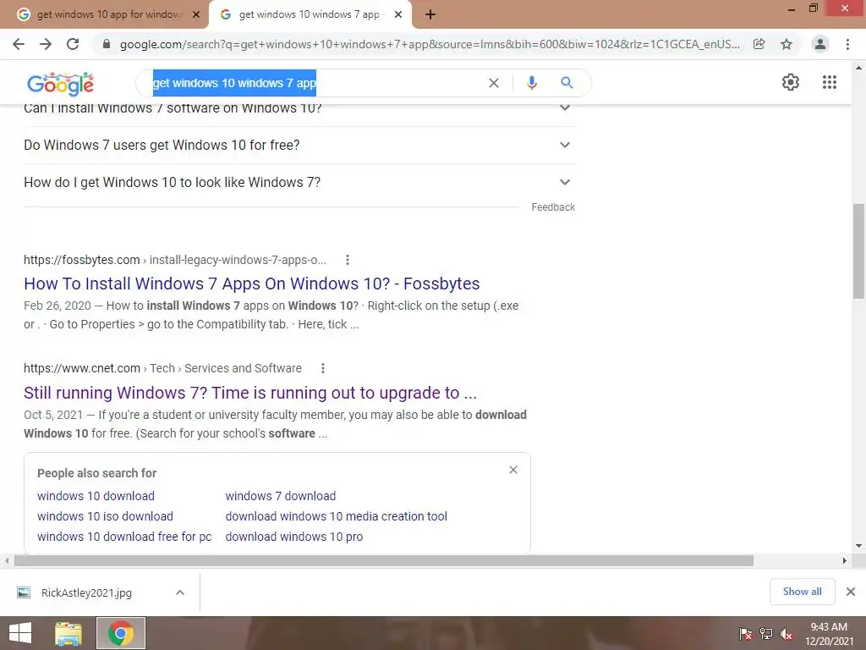866x650 pixels.
Task: Click the scroll-right arrow of the horizontal scrollbar
Action: click(845, 561)
